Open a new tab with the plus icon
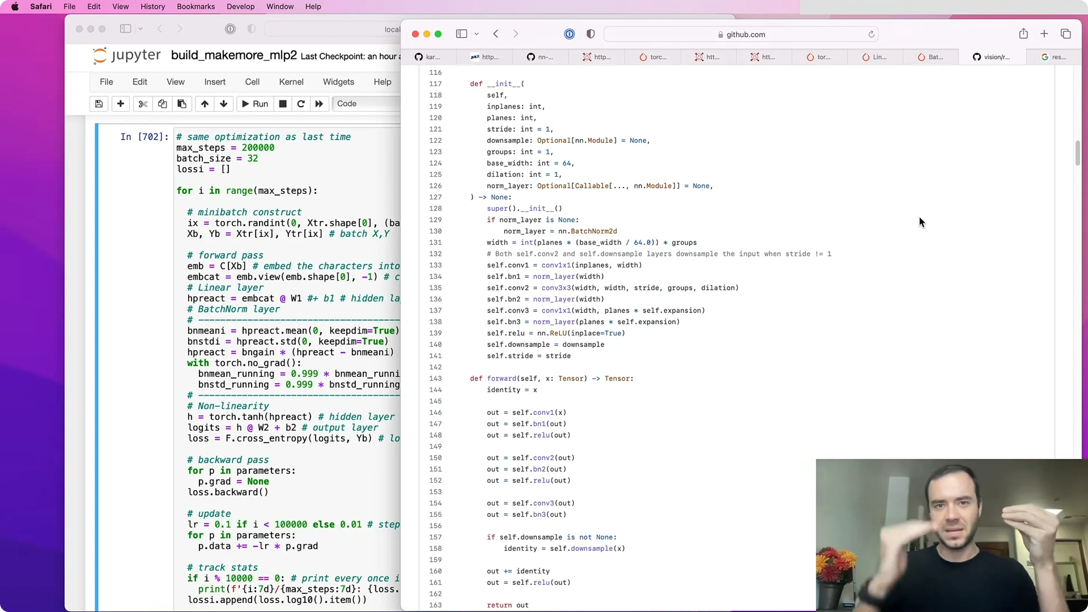The image size is (1088, 612). coord(1044,34)
